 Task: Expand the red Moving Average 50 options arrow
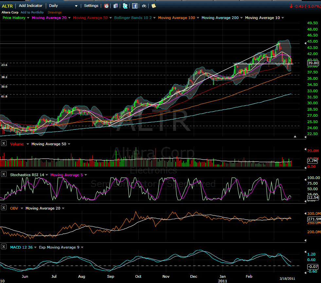point(111,18)
